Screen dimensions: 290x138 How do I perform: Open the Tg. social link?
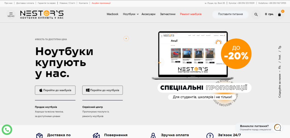click(280, 47)
